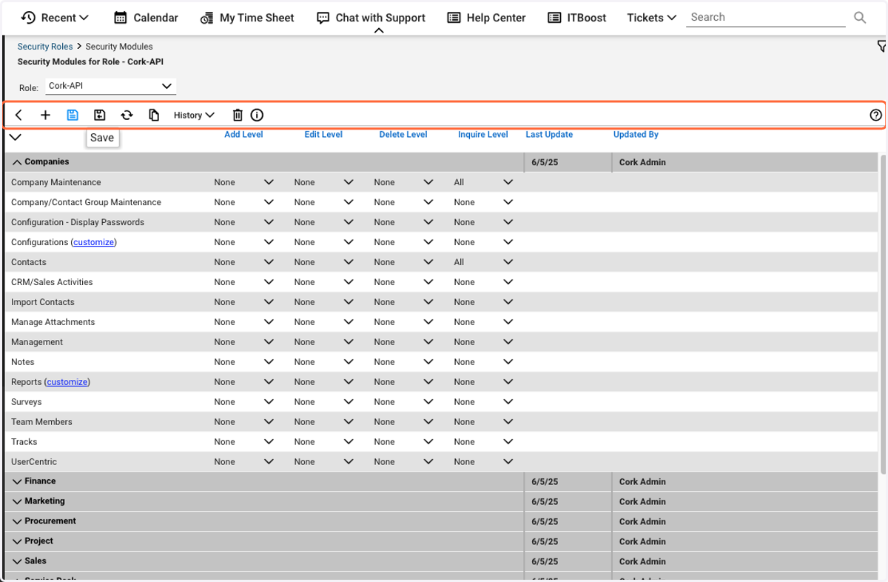Viewport: 888px width, 582px height.
Task: Click the 6/5/25 date in Companies row
Action: [545, 162]
